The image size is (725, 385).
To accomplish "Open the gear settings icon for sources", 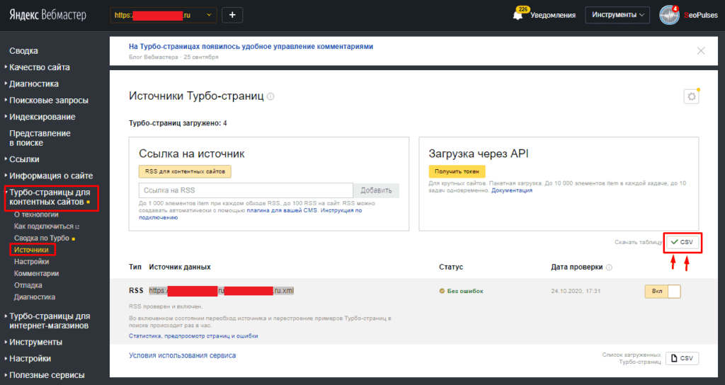I will (691, 96).
